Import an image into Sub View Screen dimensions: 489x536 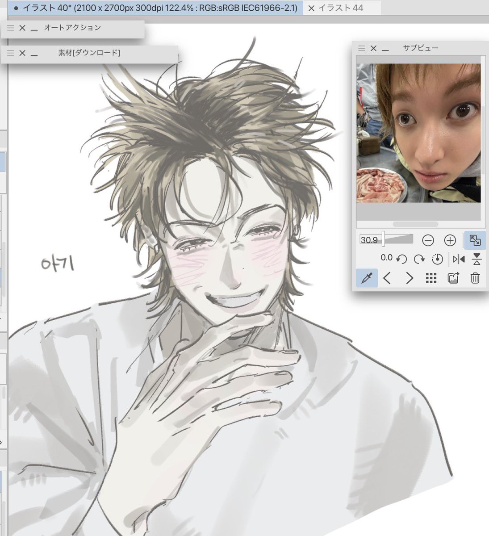[x=453, y=278]
